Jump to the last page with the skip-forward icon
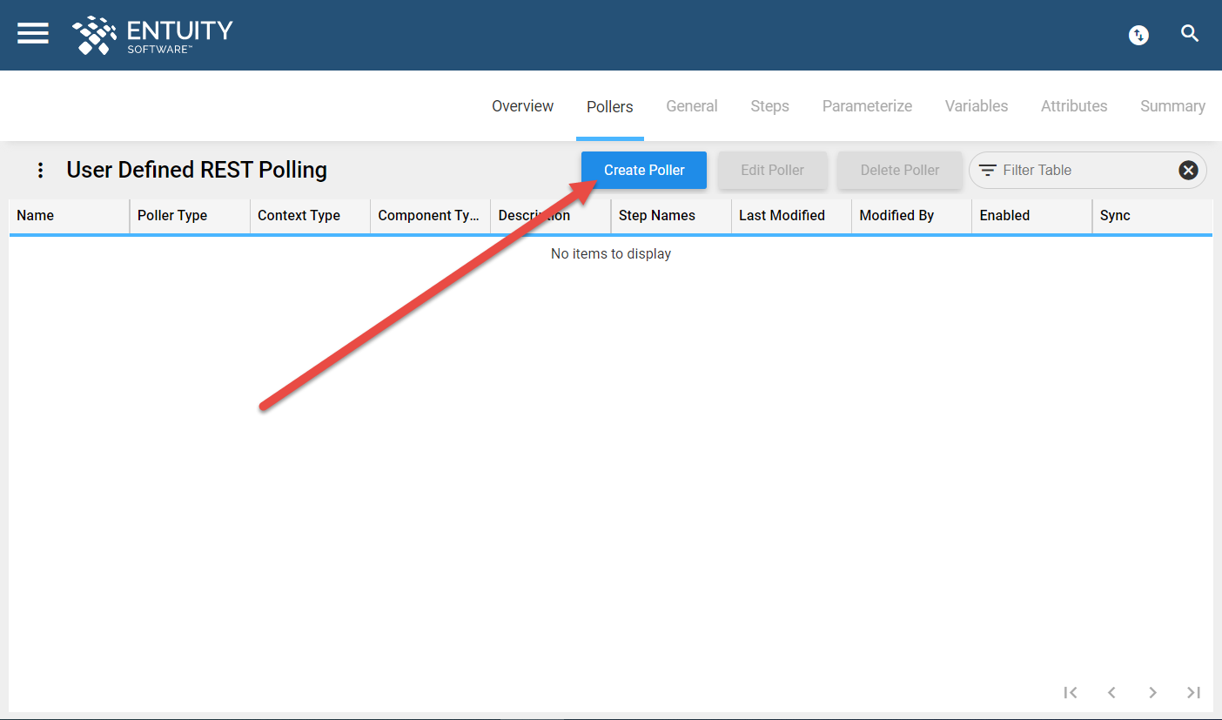This screenshot has height=720, width=1222. pyautogui.click(x=1193, y=692)
